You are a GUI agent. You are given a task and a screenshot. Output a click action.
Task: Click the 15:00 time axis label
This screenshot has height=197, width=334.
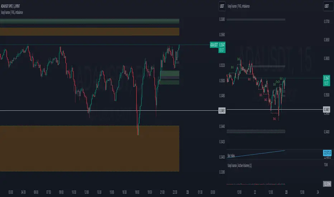tap(111, 192)
